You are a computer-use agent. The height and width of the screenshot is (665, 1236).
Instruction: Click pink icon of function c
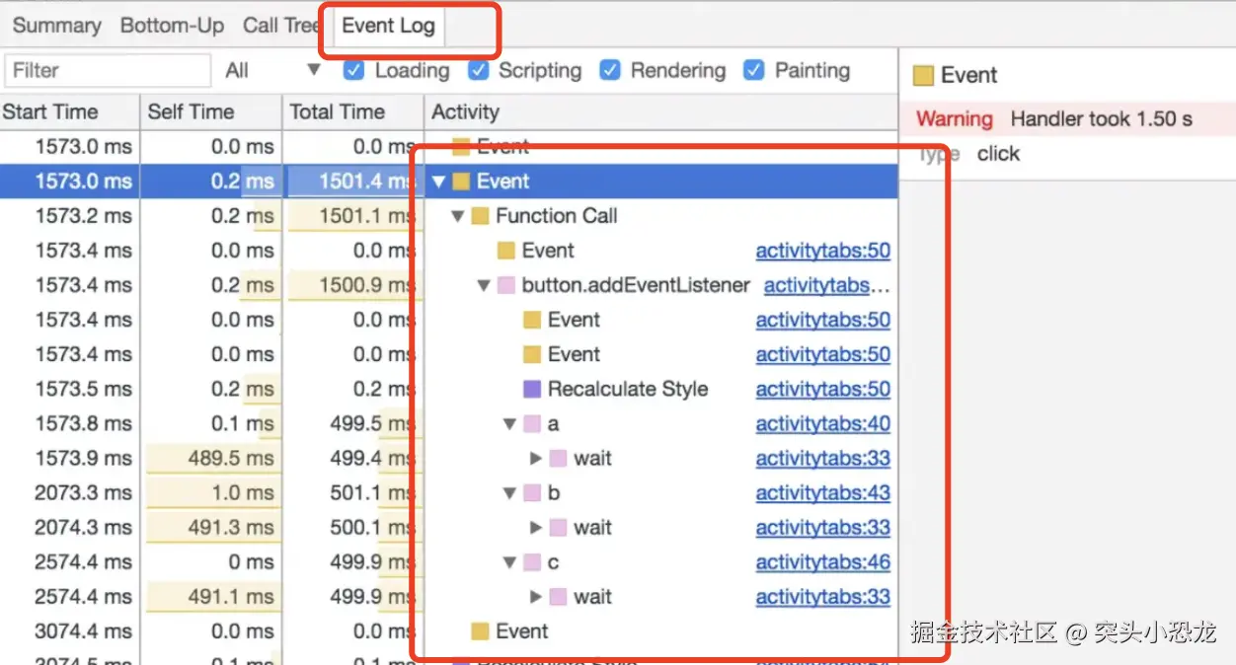531,562
